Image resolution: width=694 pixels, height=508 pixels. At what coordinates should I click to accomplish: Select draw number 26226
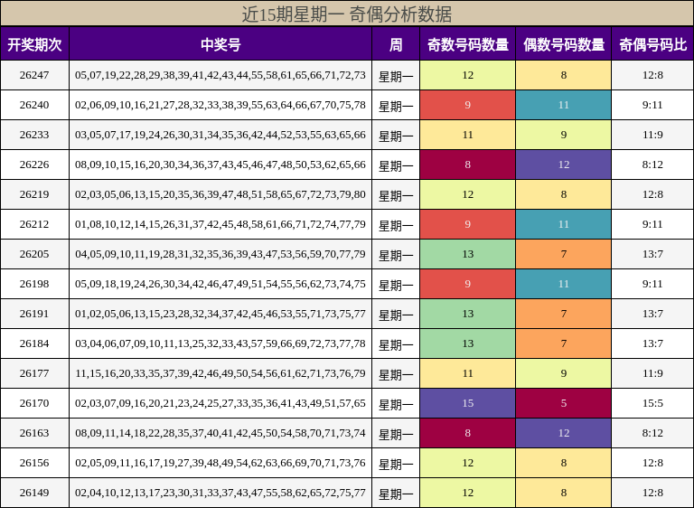(34, 165)
